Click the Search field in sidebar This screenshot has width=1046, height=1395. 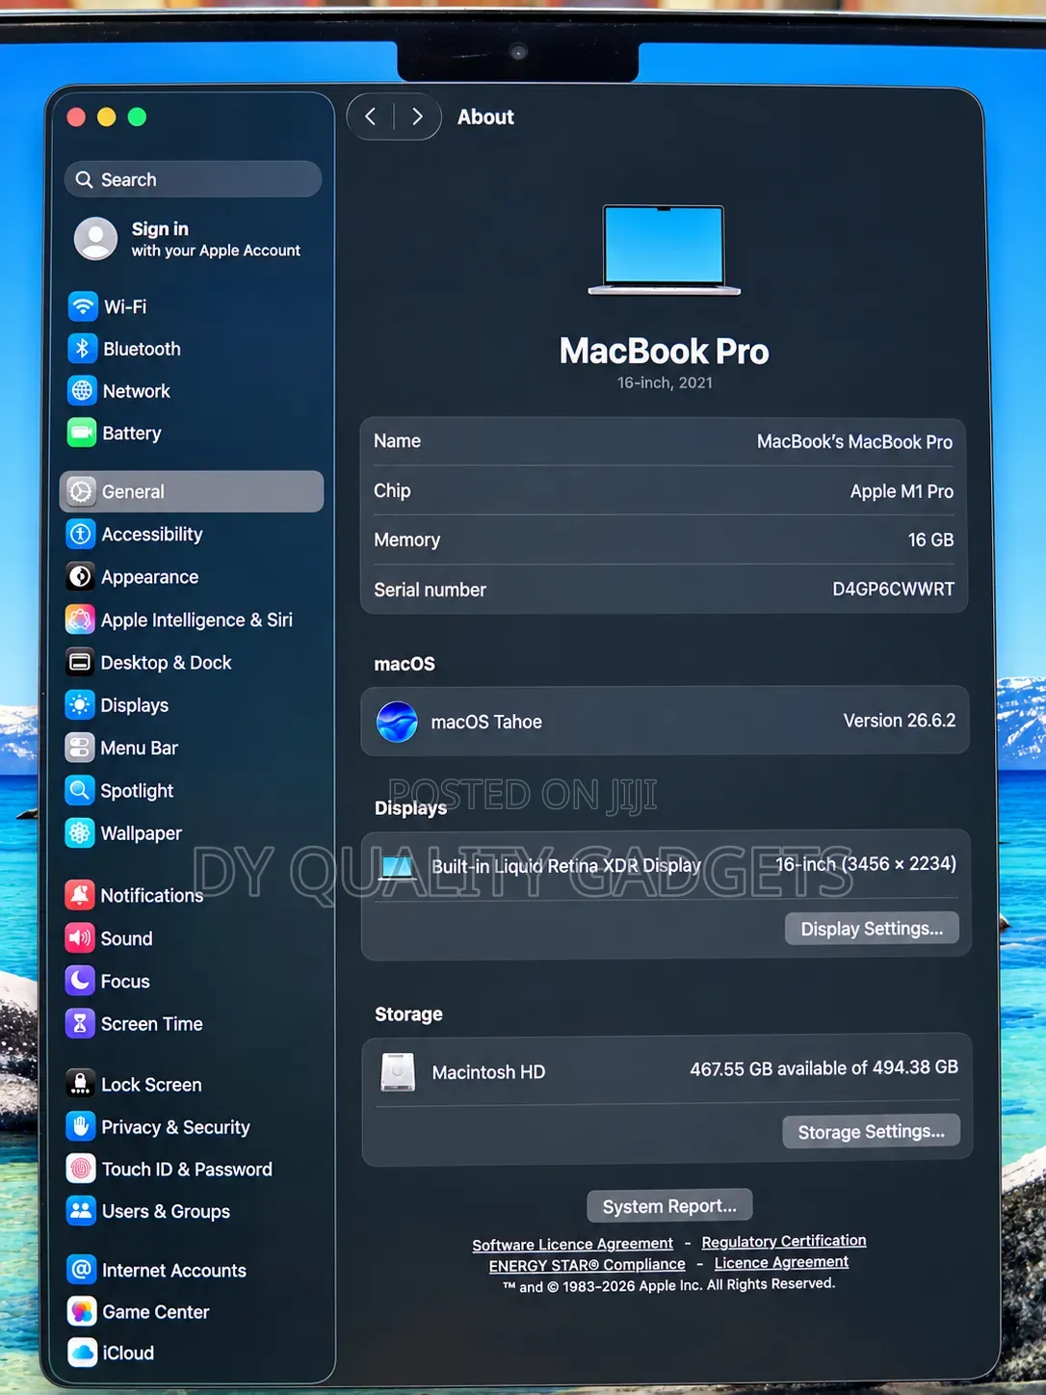coord(194,179)
